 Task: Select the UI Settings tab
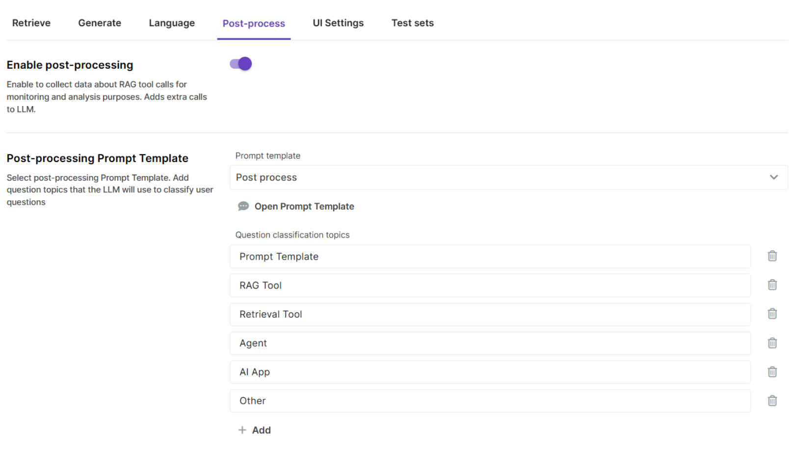coord(338,23)
